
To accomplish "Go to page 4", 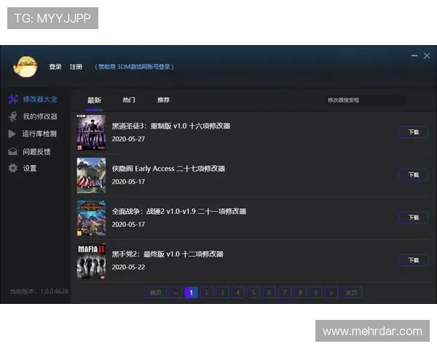I will click(238, 293).
